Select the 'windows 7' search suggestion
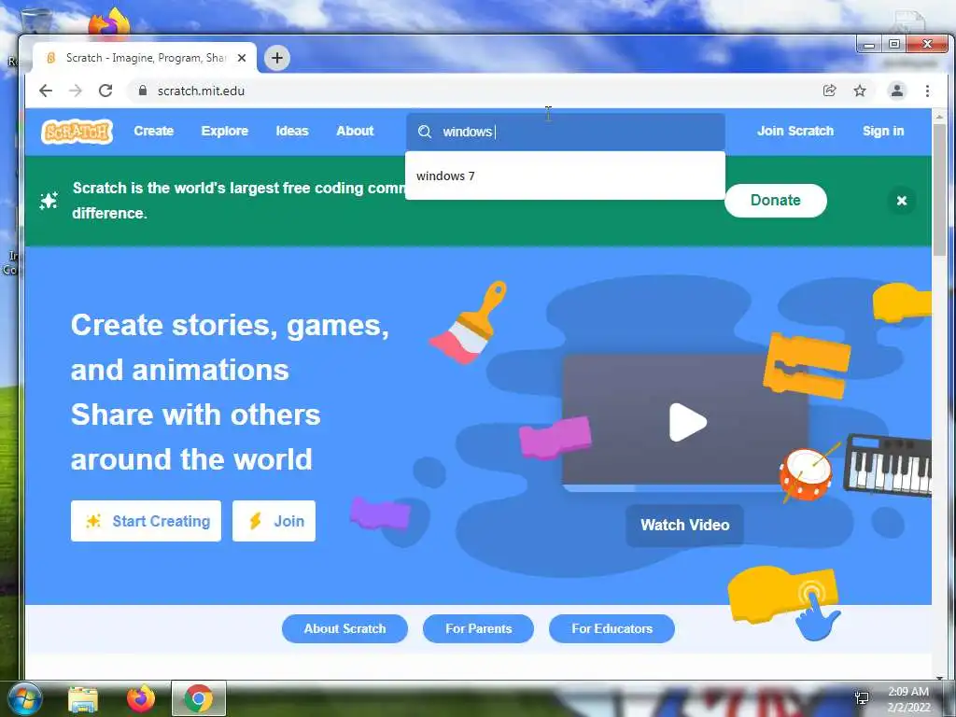The height and width of the screenshot is (717, 956). point(565,176)
